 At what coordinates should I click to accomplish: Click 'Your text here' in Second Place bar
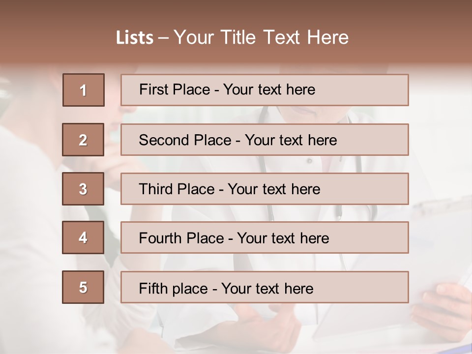point(291,140)
